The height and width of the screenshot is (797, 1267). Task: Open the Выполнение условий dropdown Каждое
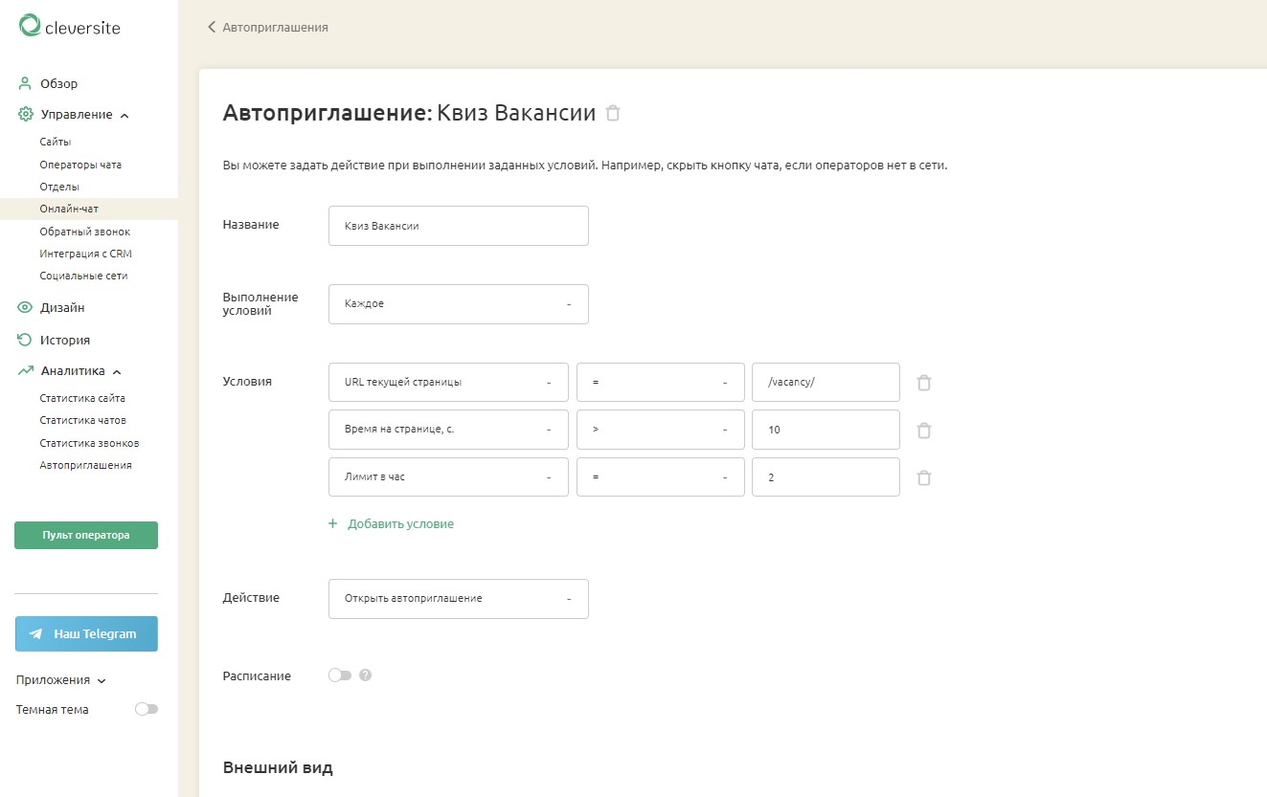[459, 304]
